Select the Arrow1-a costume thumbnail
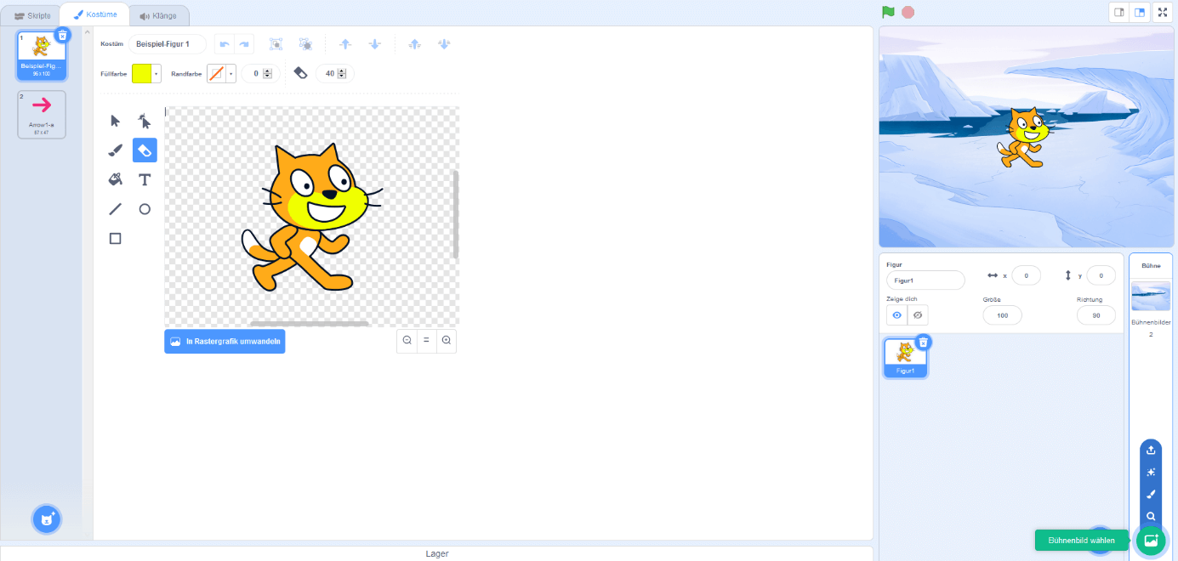This screenshot has height=561, width=1178. [41, 114]
